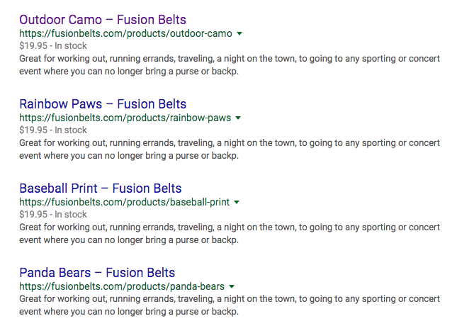Expand dropdown arrow beside baseball-print URL
Viewport: 474px width, 321px height.
(x=237, y=202)
